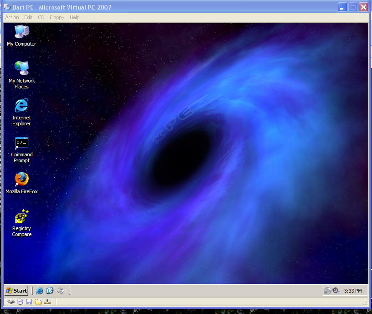Click the CD drive status bar icon
This screenshot has height=314, width=372.
tap(20, 302)
